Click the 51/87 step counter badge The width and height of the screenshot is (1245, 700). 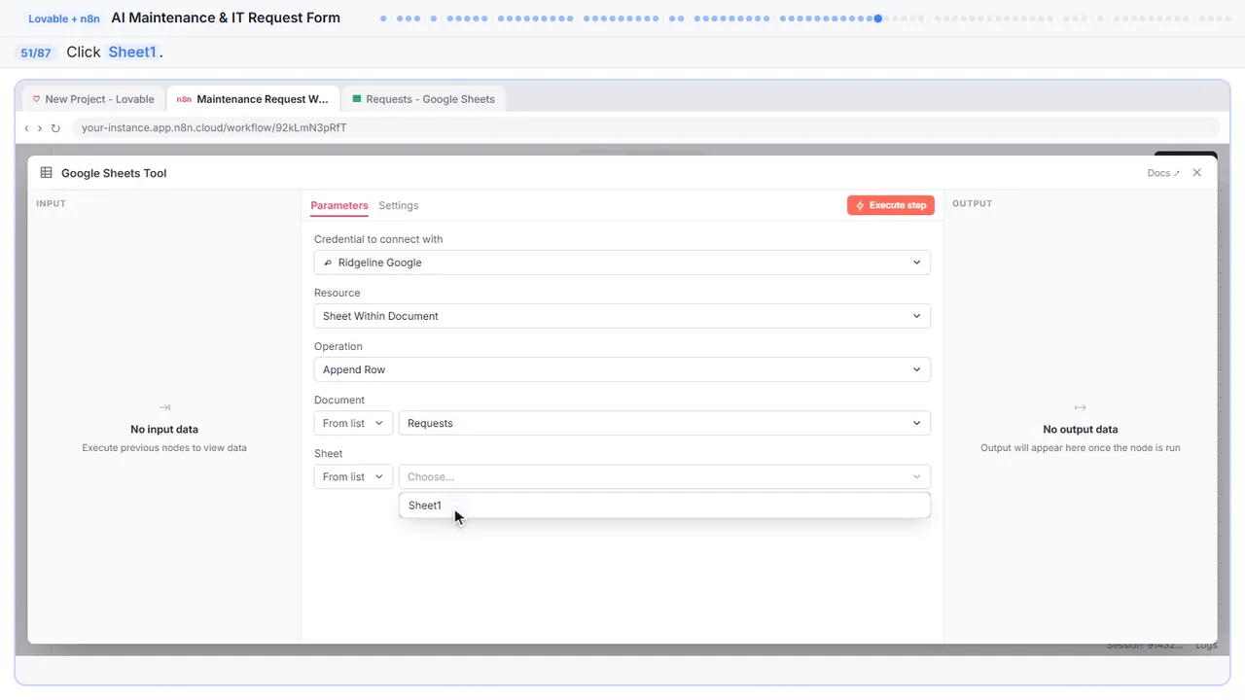[x=36, y=52]
